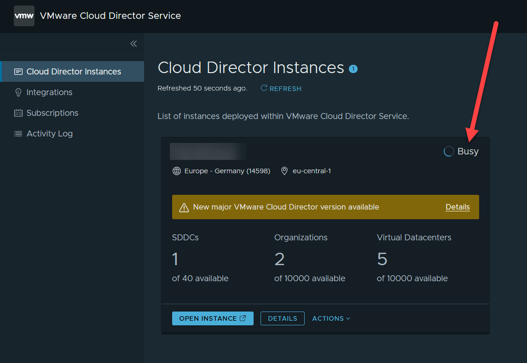Click the warning triangle in the banner
The image size is (527, 363).
tap(184, 207)
